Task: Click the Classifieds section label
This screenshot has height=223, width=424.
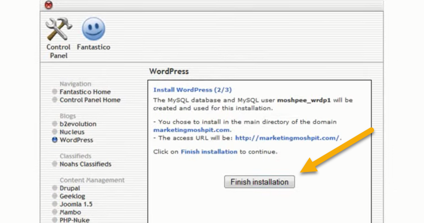Action: 75,156
